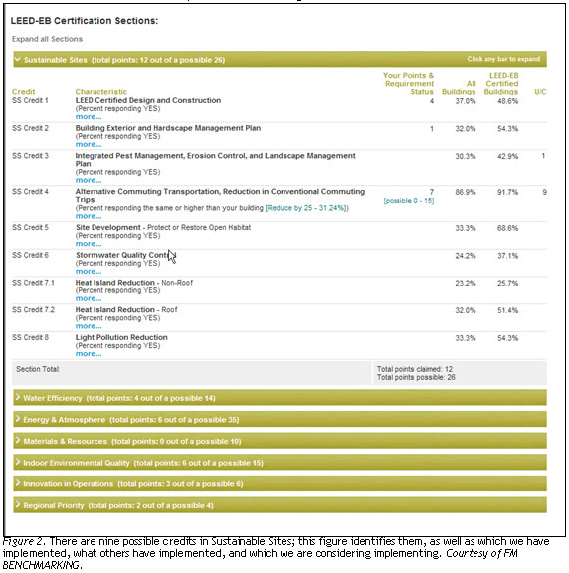569x573 pixels.
Task: Expand the Indoor Environmental Quality section
Action: [x=280, y=463]
